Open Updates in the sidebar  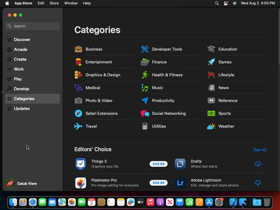pos(33,108)
